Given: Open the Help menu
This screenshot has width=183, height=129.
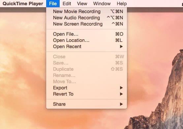Looking at the screenshot, I should coord(122,4).
